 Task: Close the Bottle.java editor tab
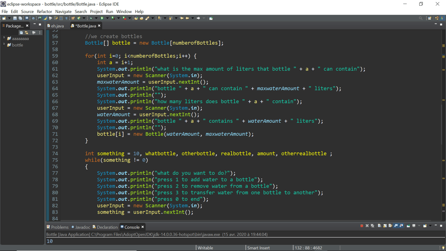pos(99,25)
